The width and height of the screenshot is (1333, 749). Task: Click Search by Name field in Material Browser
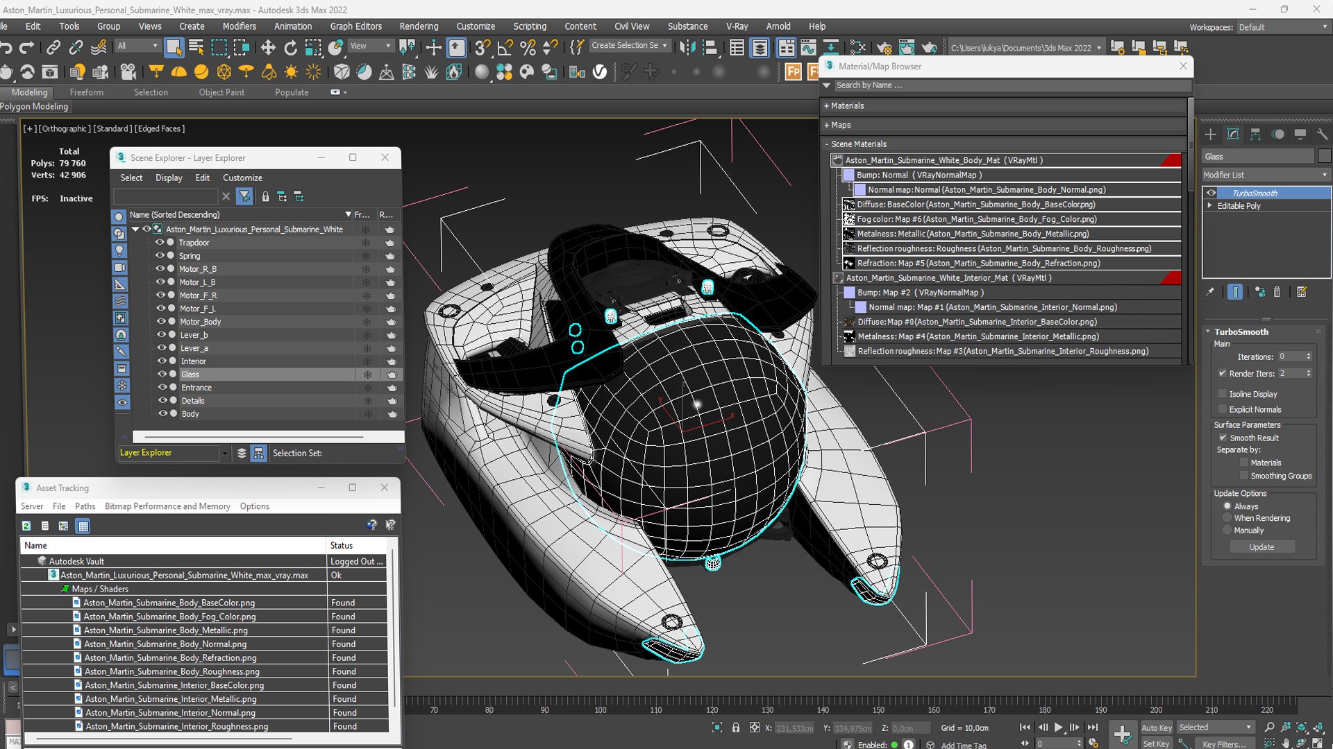[x=1012, y=85]
